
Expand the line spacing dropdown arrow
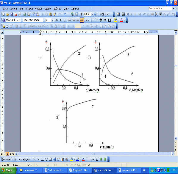coord(88,20)
